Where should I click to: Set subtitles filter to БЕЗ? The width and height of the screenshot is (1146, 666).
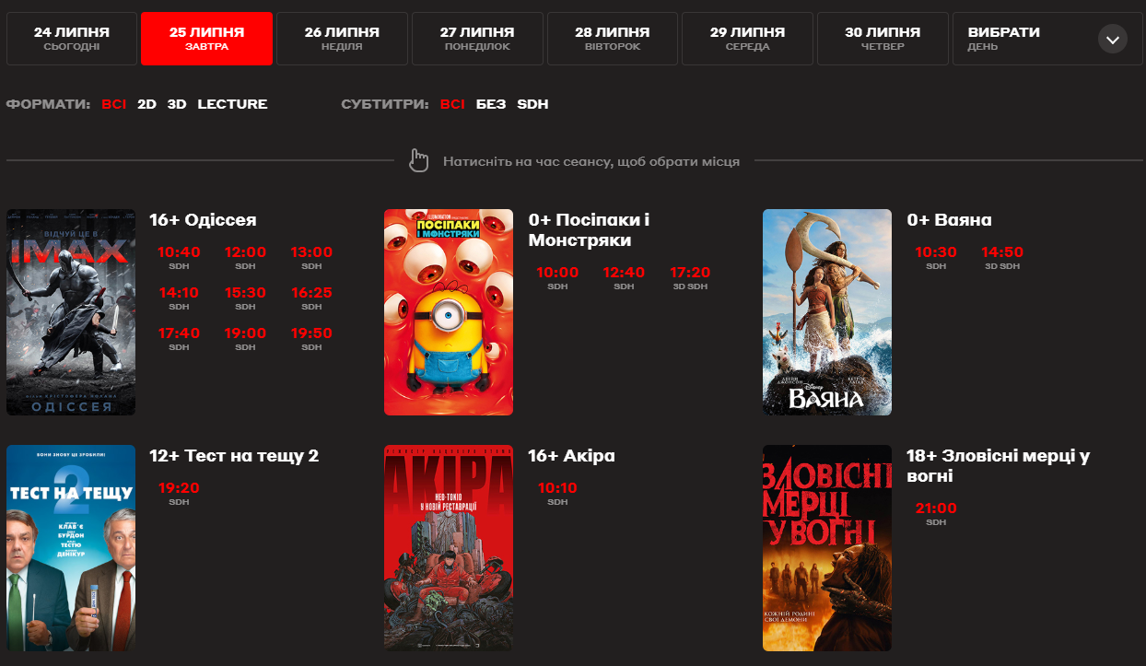tap(491, 104)
